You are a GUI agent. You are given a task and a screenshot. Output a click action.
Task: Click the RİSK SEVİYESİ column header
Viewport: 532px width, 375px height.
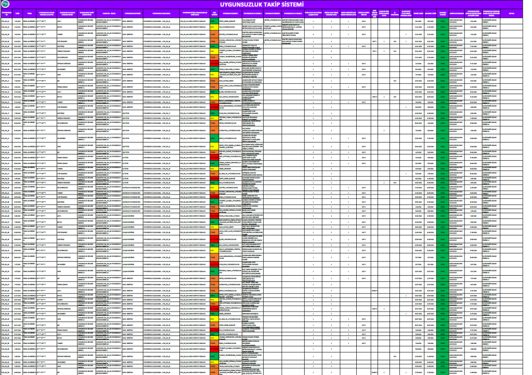[215, 12]
